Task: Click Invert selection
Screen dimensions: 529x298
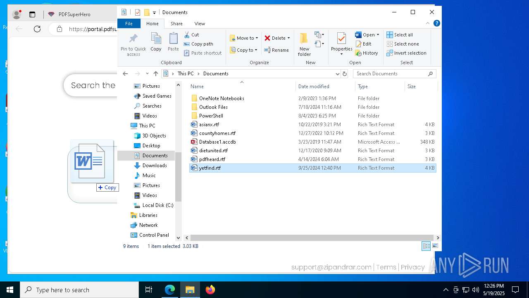Action: (406, 53)
